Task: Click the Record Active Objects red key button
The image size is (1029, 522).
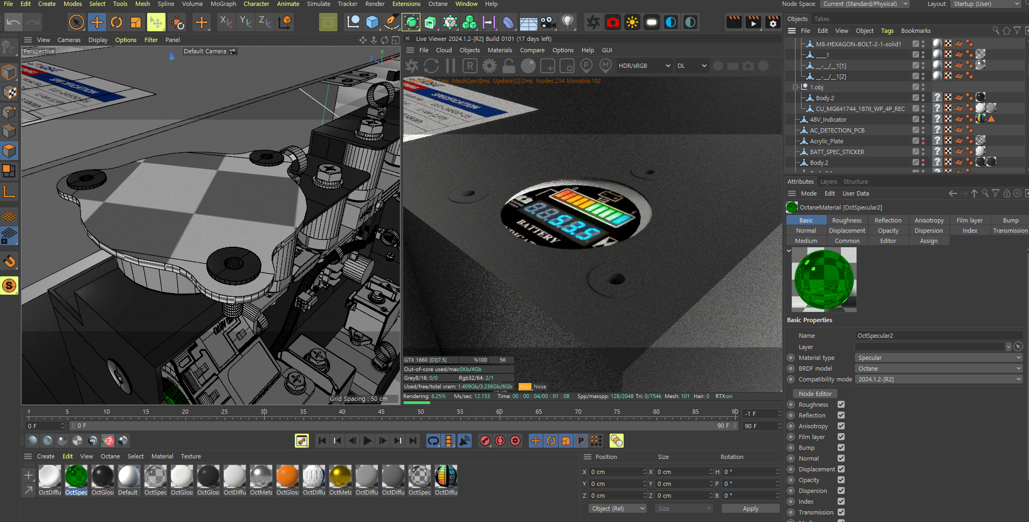Action: click(x=485, y=441)
